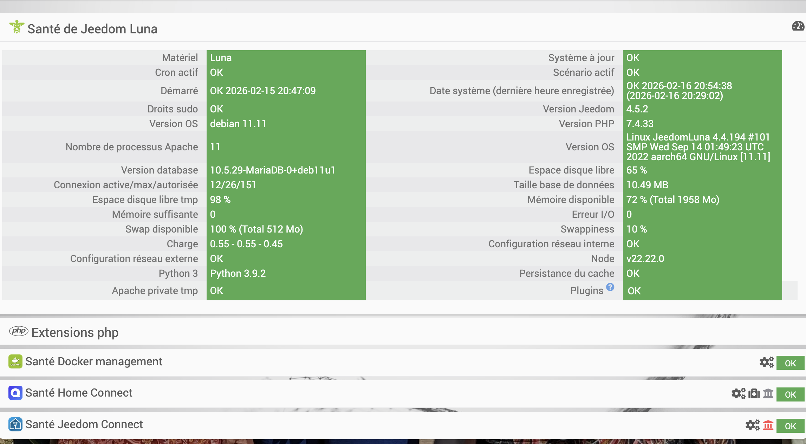The image size is (806, 444).
Task: Click Jeedom Connect OK status badge
Action: pyautogui.click(x=790, y=426)
